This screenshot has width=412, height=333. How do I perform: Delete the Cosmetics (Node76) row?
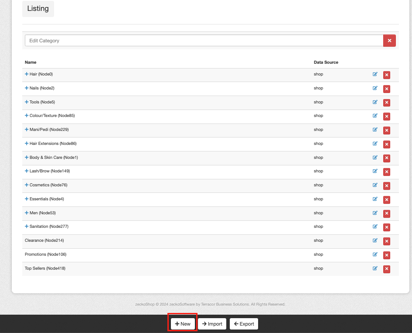[x=387, y=186]
